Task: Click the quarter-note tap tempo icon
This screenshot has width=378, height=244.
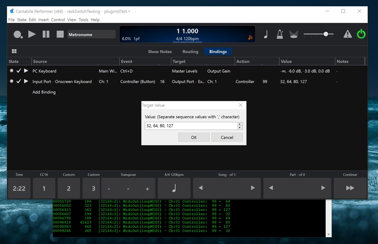Action: click(266, 34)
